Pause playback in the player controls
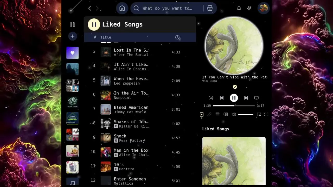This screenshot has height=187, width=333. (234, 98)
